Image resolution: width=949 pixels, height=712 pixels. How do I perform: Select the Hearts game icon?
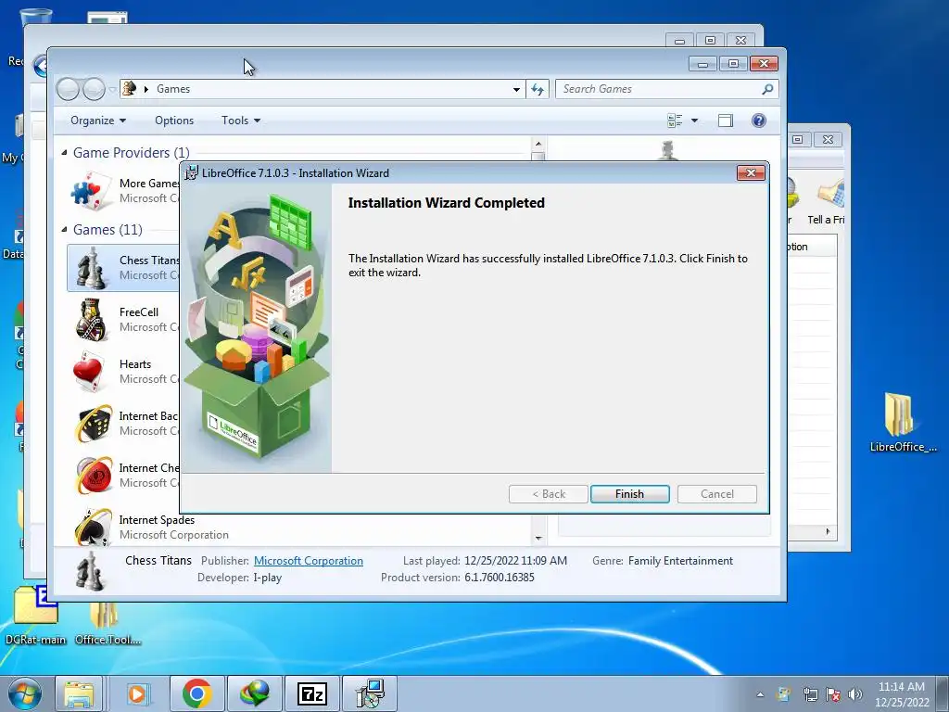click(88, 371)
